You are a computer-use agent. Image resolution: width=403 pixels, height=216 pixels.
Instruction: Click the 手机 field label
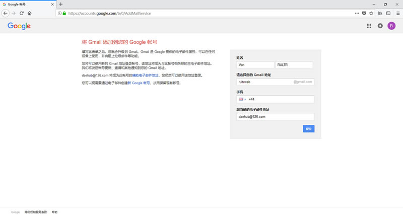(240, 92)
